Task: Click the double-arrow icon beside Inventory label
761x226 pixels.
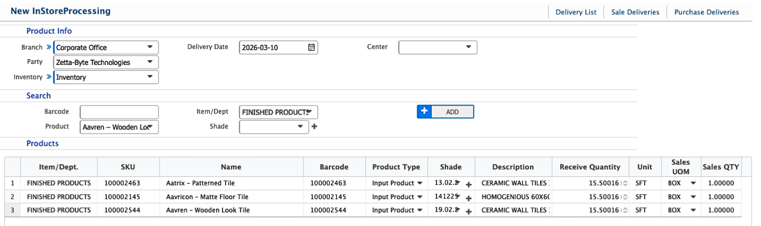Action: (49, 77)
